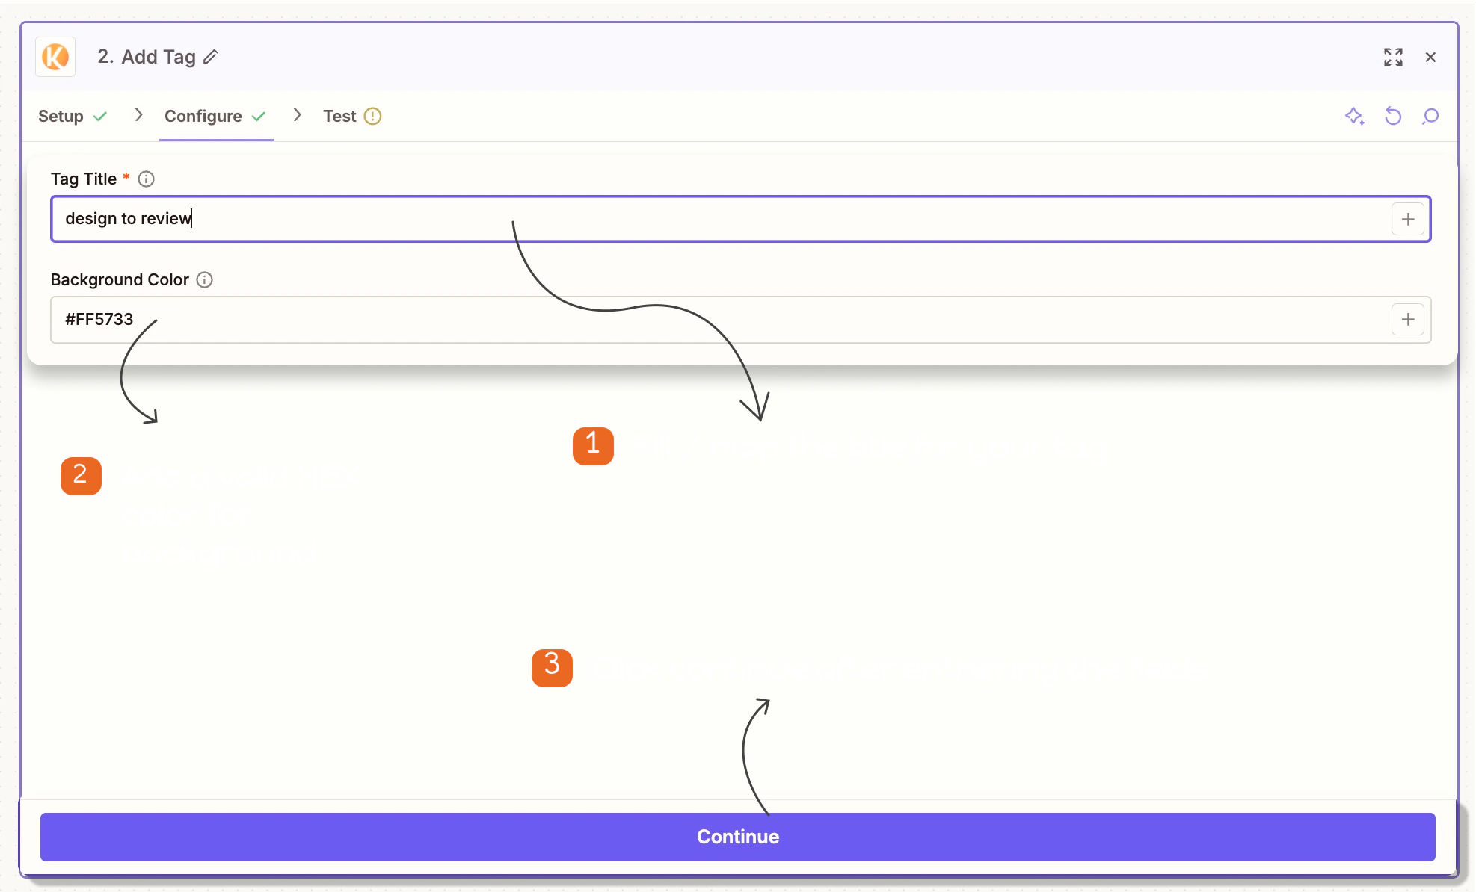Open the comment bubble icon

1430,117
